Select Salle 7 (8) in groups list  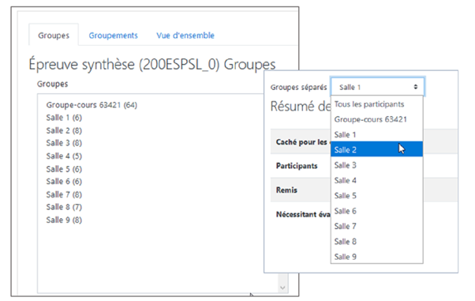click(x=64, y=194)
